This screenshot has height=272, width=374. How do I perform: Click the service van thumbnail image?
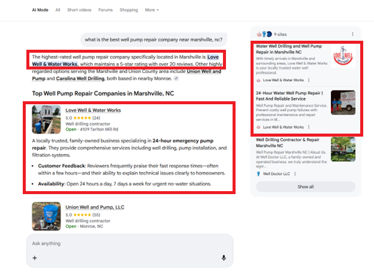343,102
